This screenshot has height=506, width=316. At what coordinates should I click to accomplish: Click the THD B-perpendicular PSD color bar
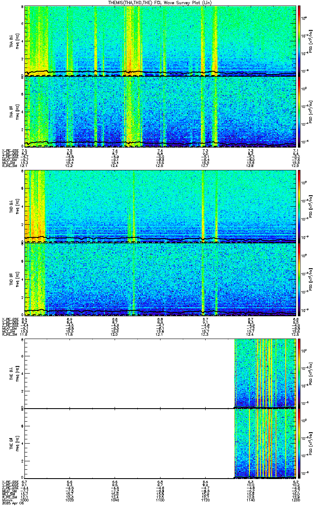pyautogui.click(x=300, y=206)
